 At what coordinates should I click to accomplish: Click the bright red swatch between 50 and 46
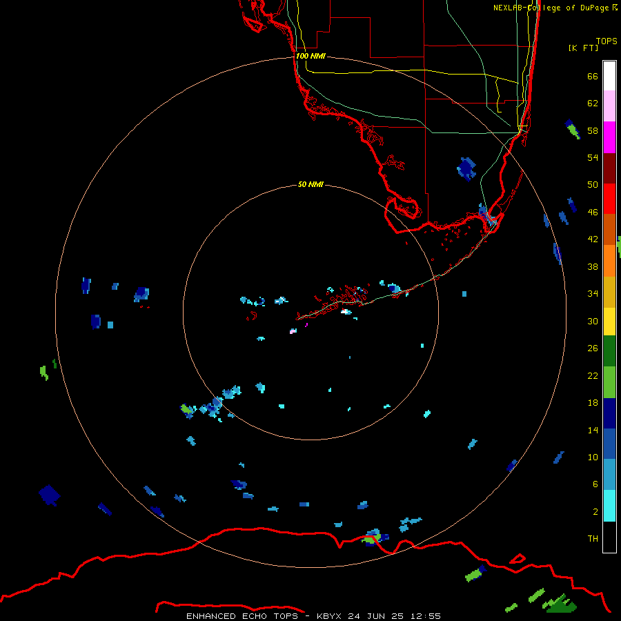coord(609,199)
